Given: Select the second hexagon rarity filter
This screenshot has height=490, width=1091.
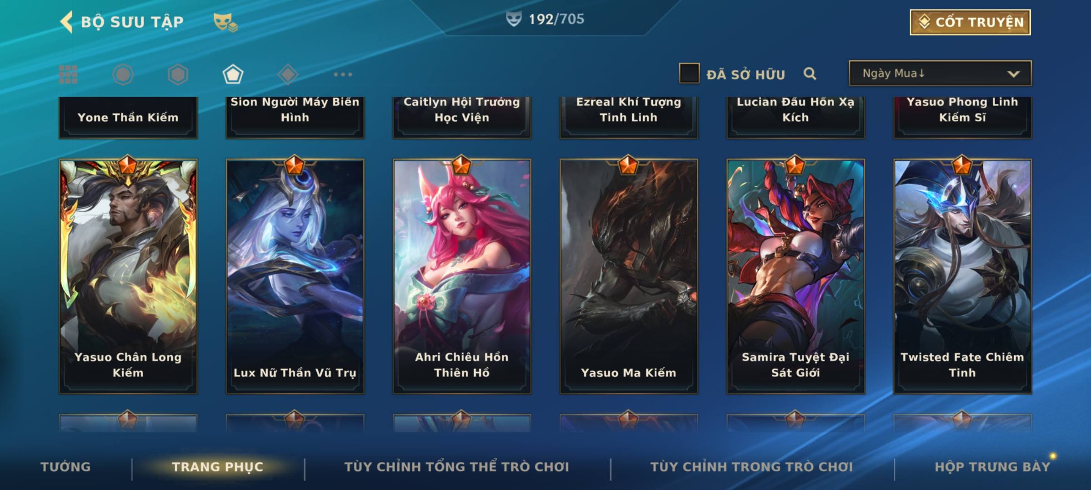Looking at the screenshot, I should (x=178, y=74).
